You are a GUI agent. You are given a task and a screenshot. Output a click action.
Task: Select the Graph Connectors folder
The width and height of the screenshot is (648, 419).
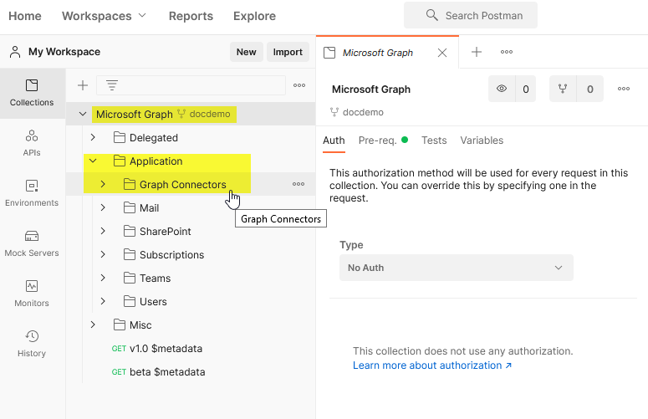pyautogui.click(x=182, y=184)
